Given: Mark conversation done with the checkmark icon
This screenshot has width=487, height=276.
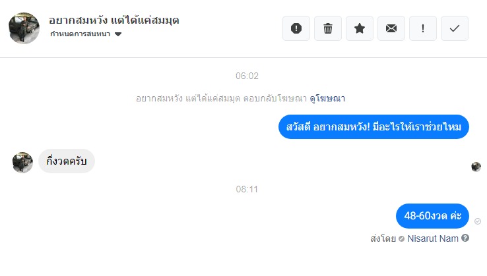Looking at the screenshot, I should (x=455, y=28).
